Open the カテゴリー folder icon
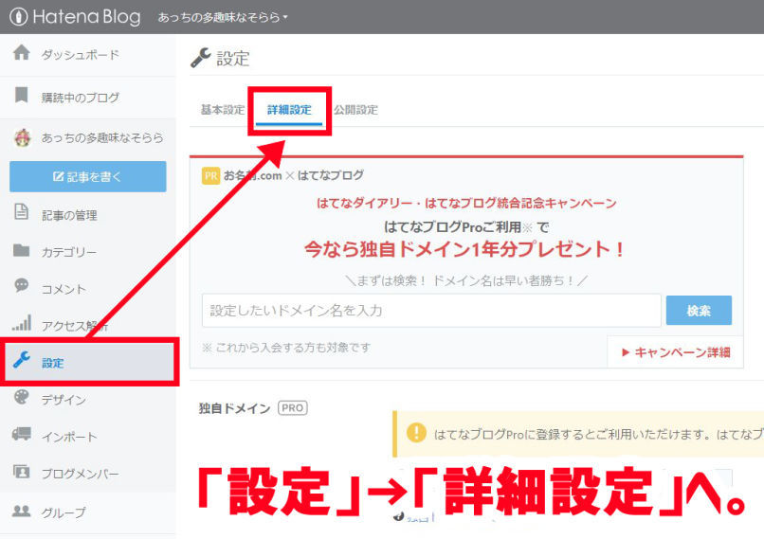Image resolution: width=764 pixels, height=539 pixels. pyautogui.click(x=21, y=250)
